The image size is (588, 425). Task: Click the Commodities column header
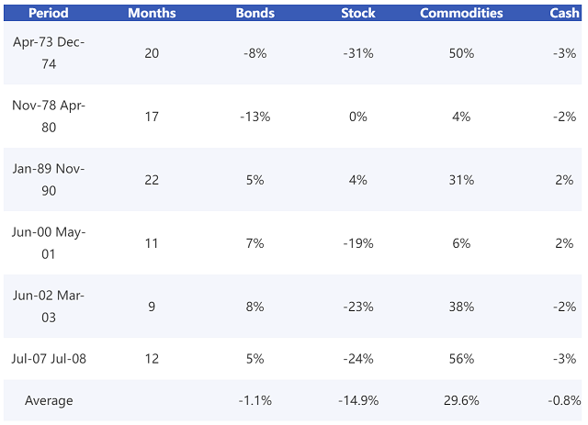pyautogui.click(x=461, y=14)
